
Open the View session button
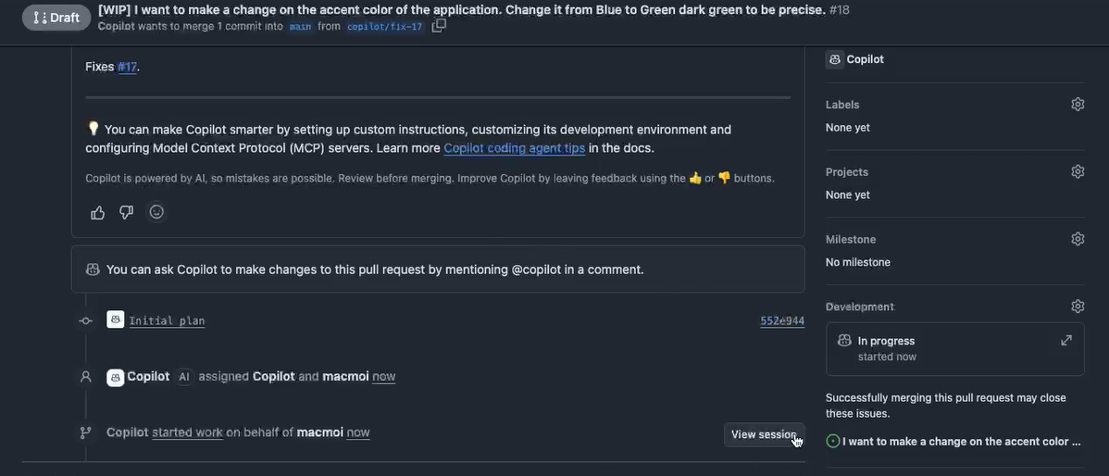coord(764,434)
